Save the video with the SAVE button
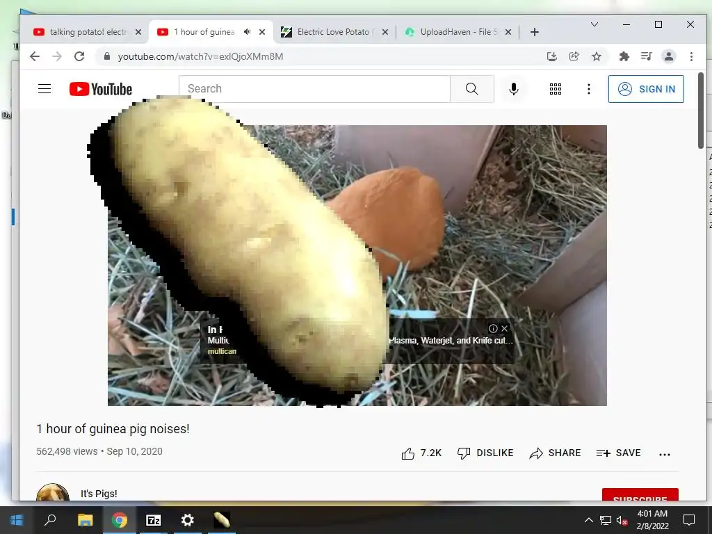This screenshot has width=712, height=534. click(x=618, y=453)
